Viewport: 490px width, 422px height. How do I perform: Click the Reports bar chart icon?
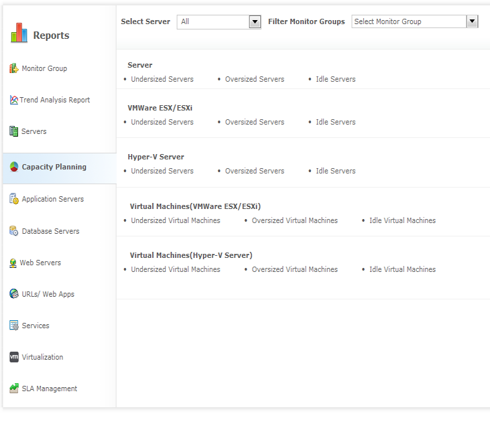pos(19,33)
